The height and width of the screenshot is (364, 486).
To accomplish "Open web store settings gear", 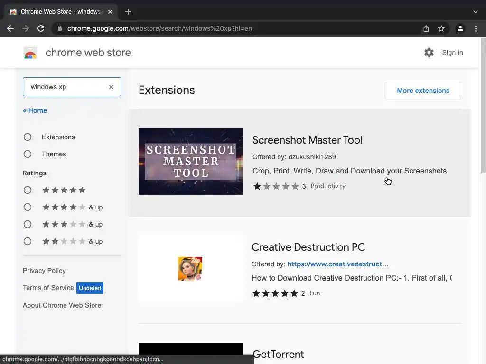I will click(429, 53).
